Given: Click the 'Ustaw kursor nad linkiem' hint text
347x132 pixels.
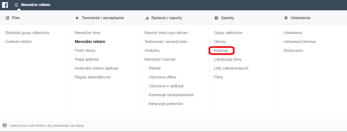Looking at the screenshot, I should (x=46, y=126).
